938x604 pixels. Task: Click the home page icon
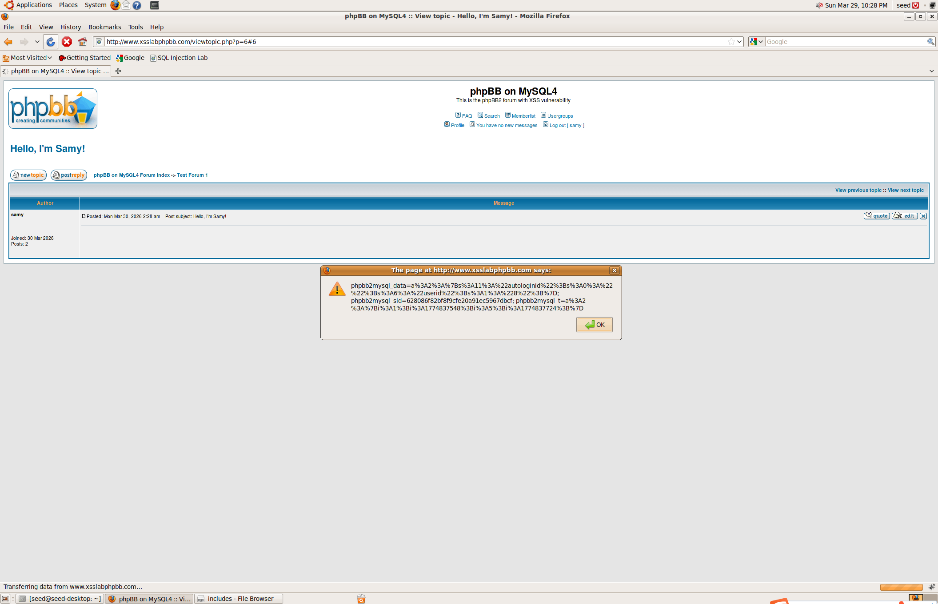pyautogui.click(x=83, y=42)
